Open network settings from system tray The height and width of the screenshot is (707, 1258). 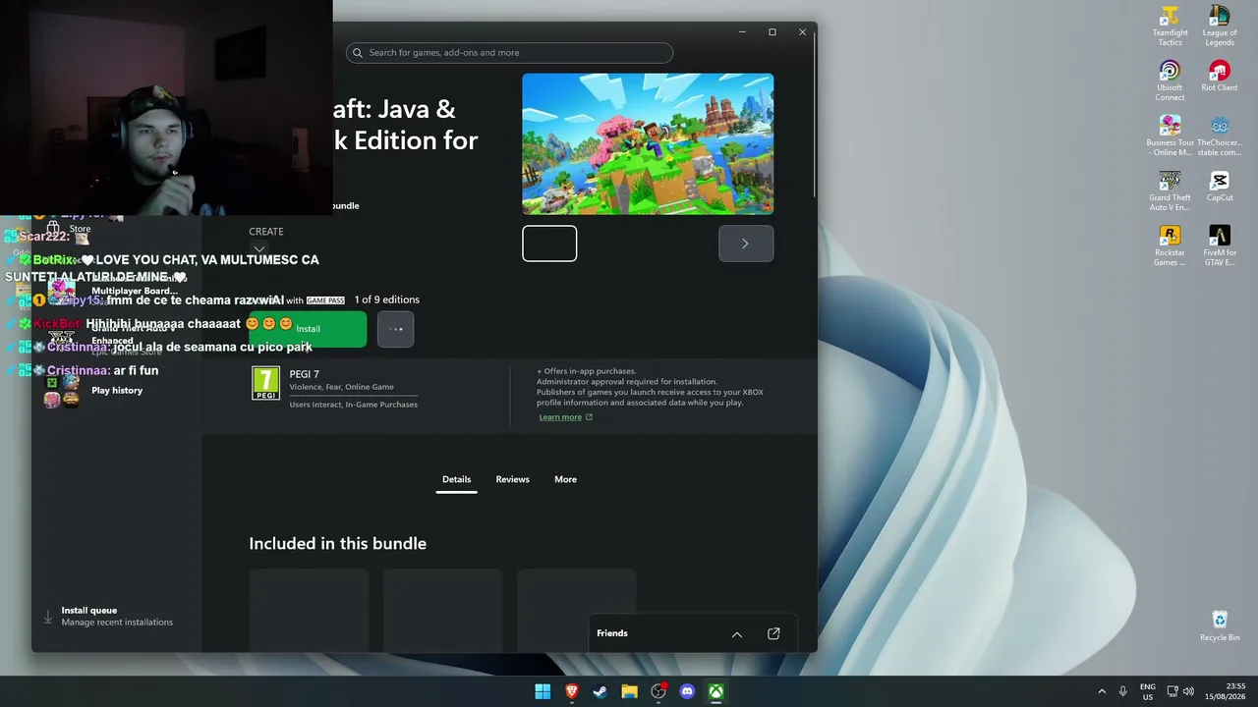(x=1172, y=691)
